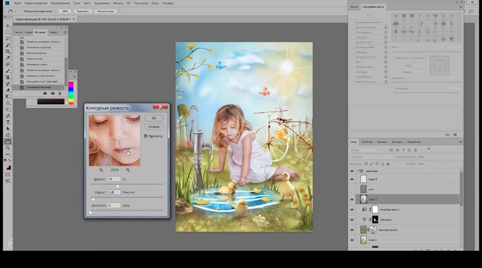Open the Brush panel options menu
482x268 pixels.
click(x=461, y=7)
